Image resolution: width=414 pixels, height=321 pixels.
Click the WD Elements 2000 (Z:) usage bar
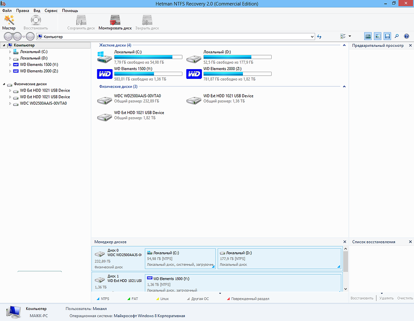click(237, 74)
